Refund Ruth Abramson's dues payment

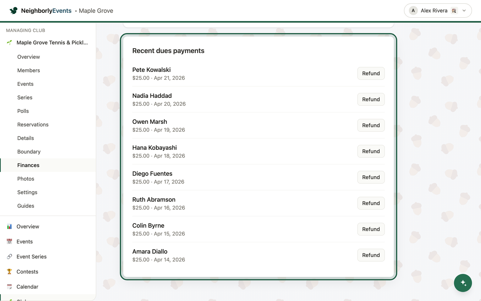point(371,203)
